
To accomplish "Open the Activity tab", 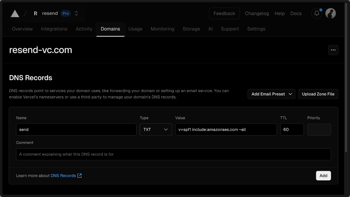I will (x=84, y=29).
